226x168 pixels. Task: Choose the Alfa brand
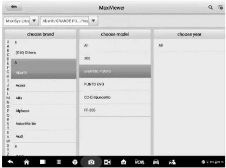coord(44,98)
